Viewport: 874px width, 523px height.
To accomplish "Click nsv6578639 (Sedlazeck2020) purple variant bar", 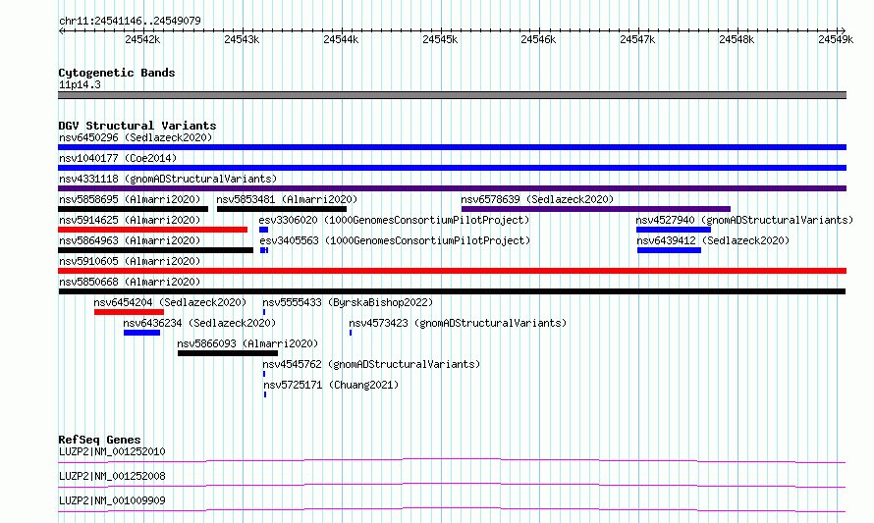I will 596,209.
